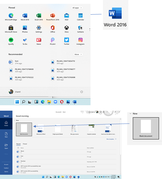Launch the pinned To Do app
The image size is (162, 179).
pyautogui.click(x=25, y=41)
